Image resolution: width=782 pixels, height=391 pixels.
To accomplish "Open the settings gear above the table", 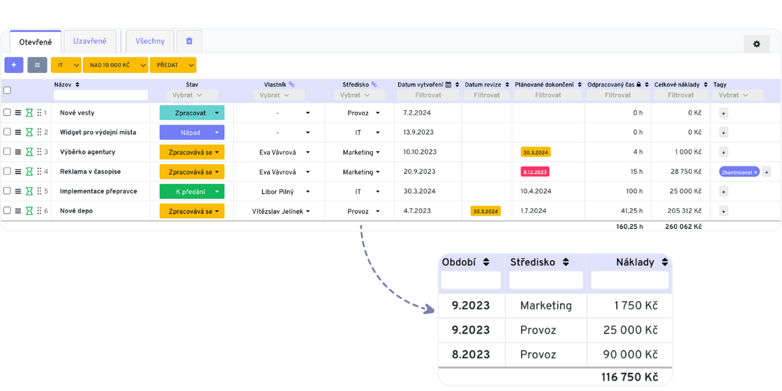I will click(x=757, y=44).
